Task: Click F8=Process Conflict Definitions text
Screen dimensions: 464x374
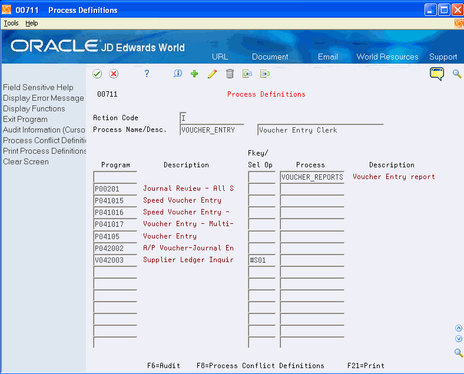Action: coord(260,366)
